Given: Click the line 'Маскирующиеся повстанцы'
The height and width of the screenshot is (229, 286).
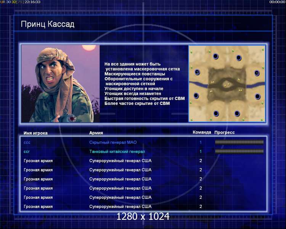Looking at the screenshot, I should (x=135, y=74).
